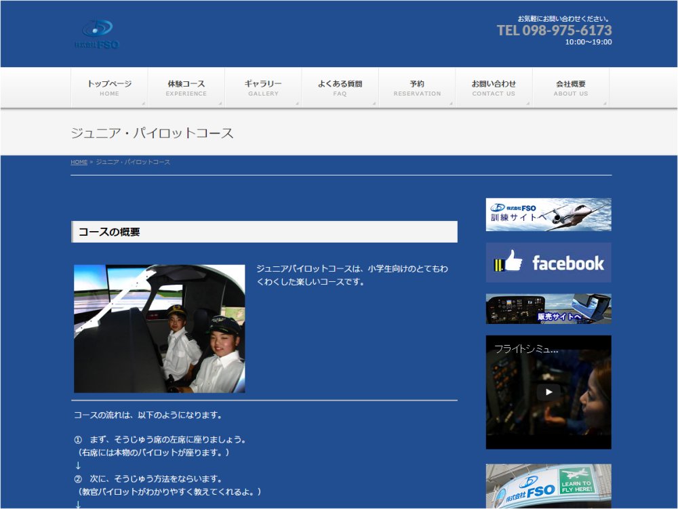This screenshot has height=509, width=678.
Task: Open the 予約 RESERVATION menu
Action: (x=417, y=88)
